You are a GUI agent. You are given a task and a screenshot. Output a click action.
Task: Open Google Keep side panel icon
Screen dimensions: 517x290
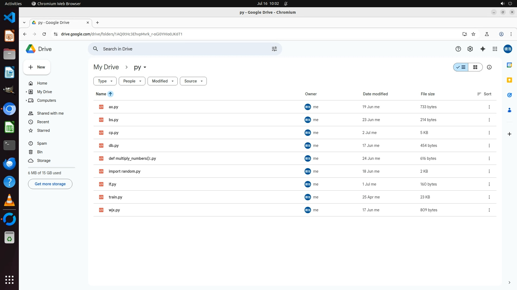509,80
